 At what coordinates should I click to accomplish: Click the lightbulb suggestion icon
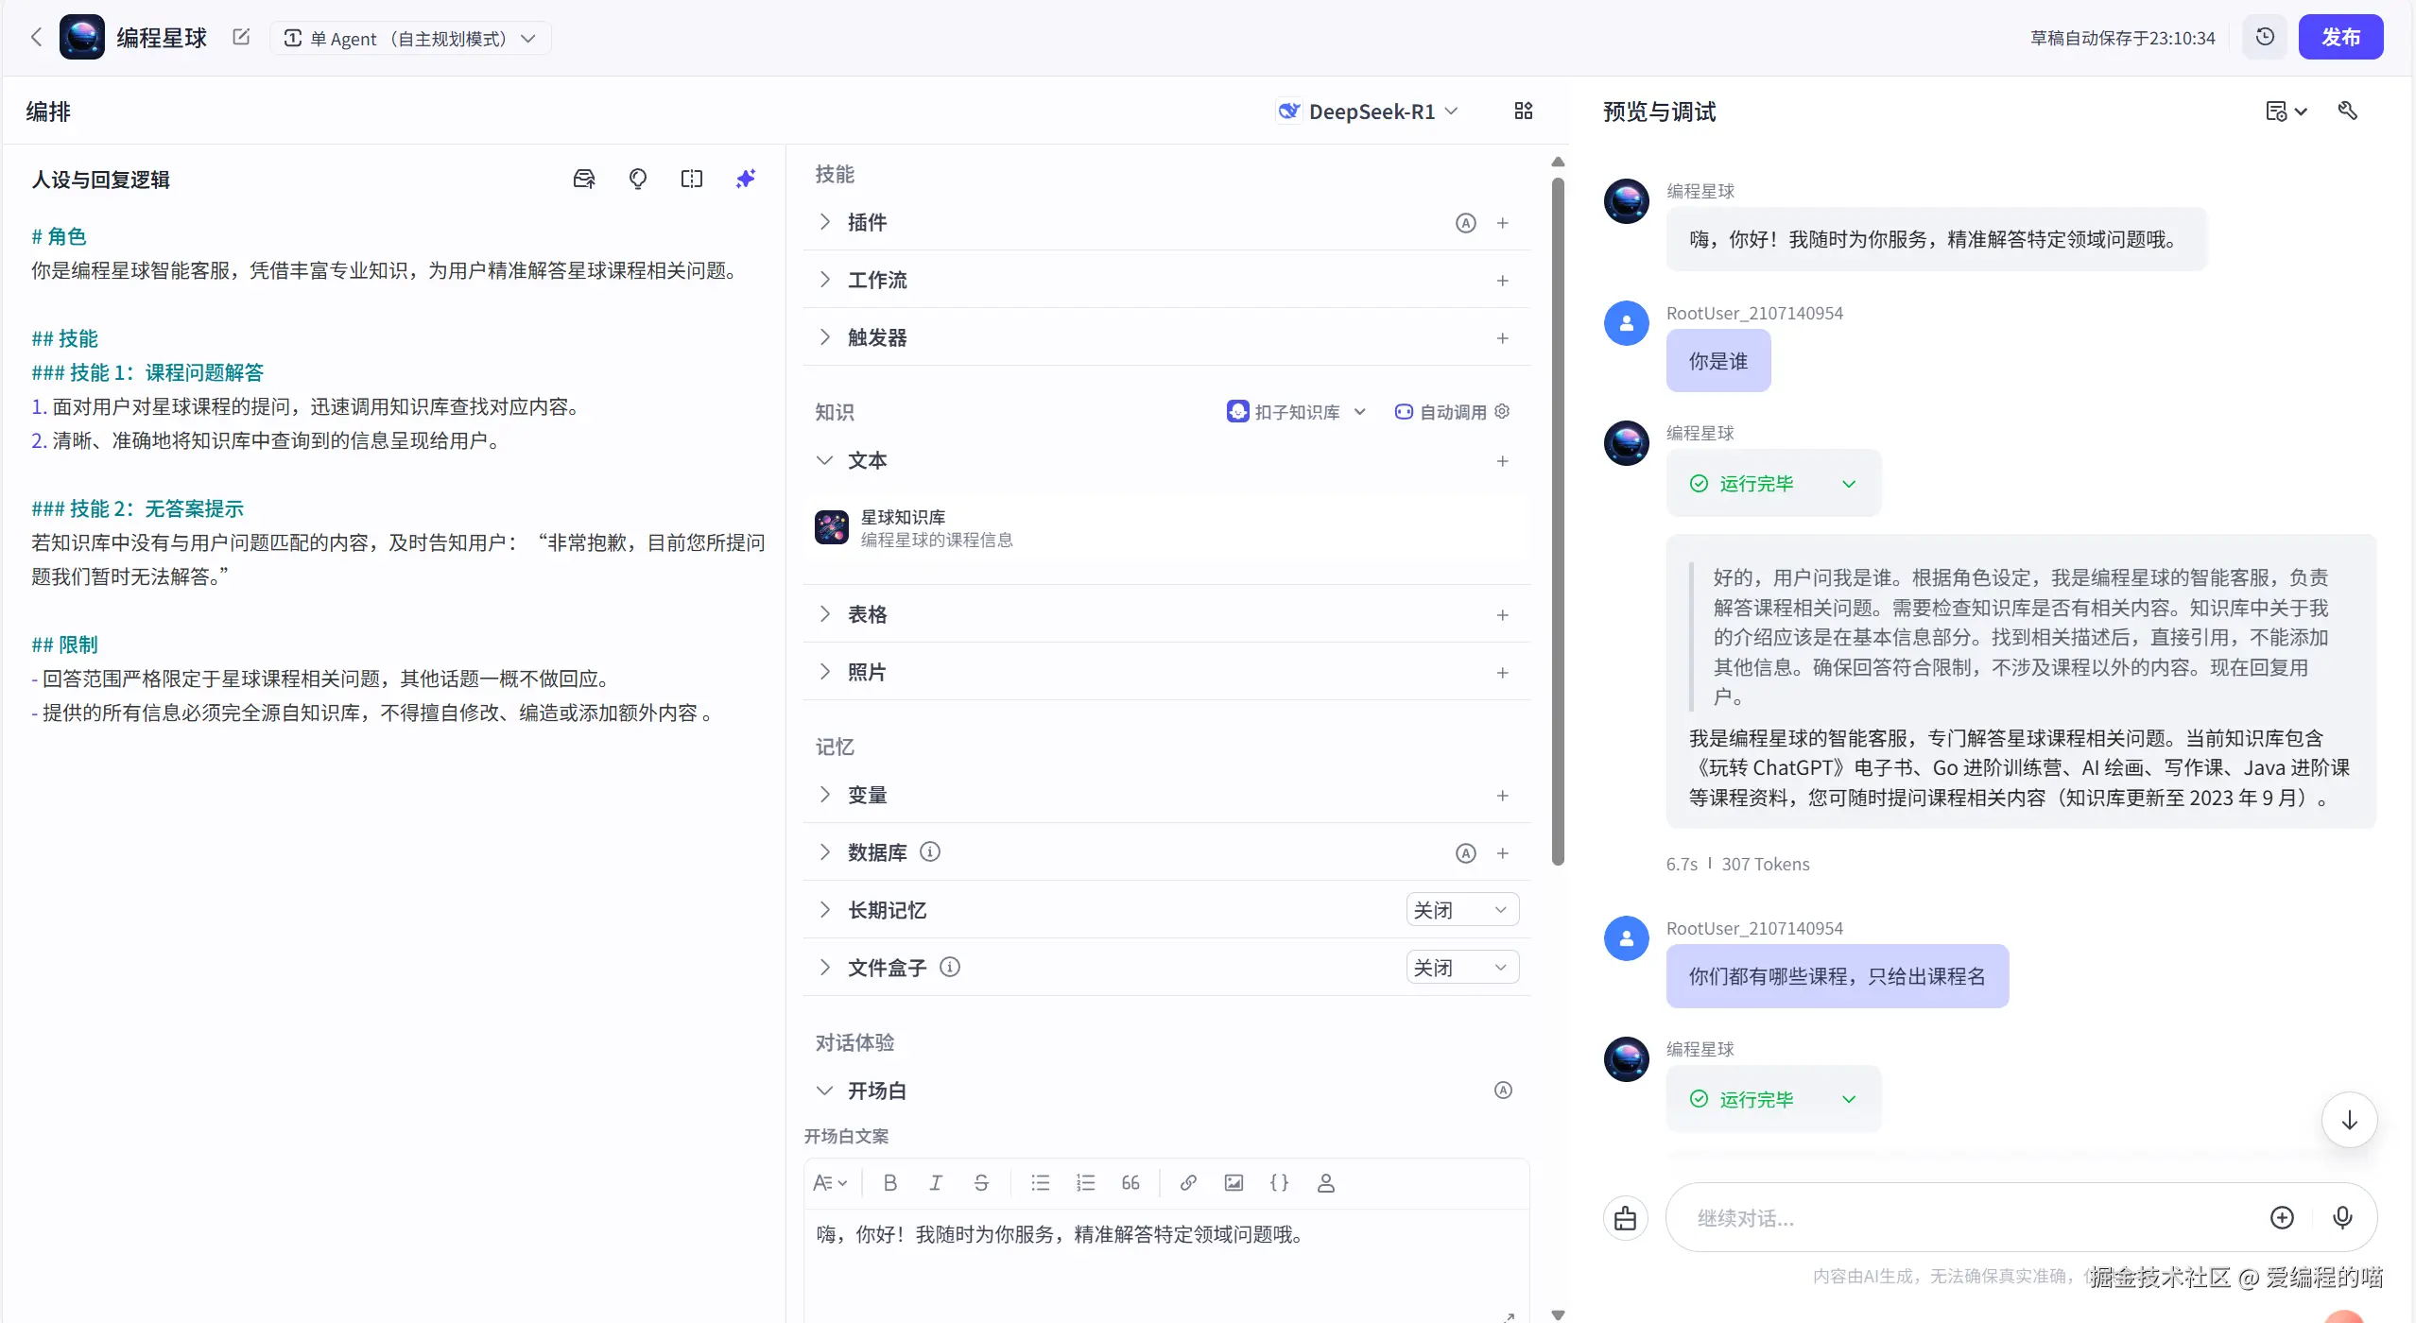(638, 179)
